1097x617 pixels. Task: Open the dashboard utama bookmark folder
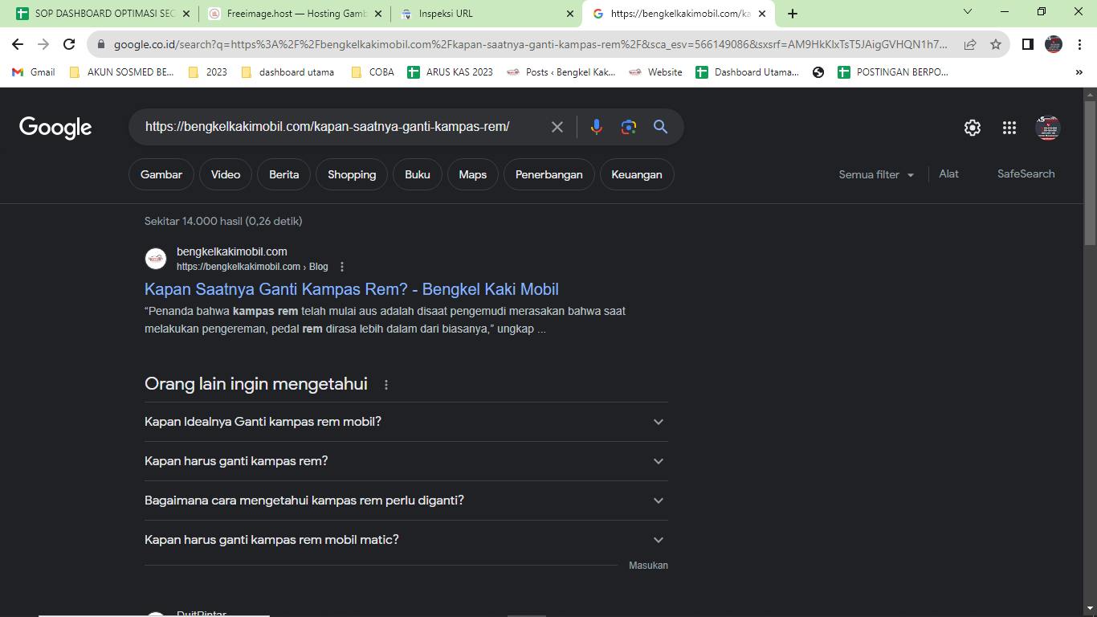(287, 72)
